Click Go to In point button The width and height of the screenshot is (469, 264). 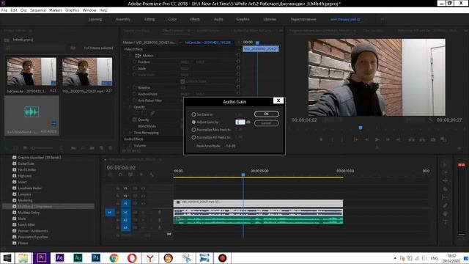(x=355, y=139)
